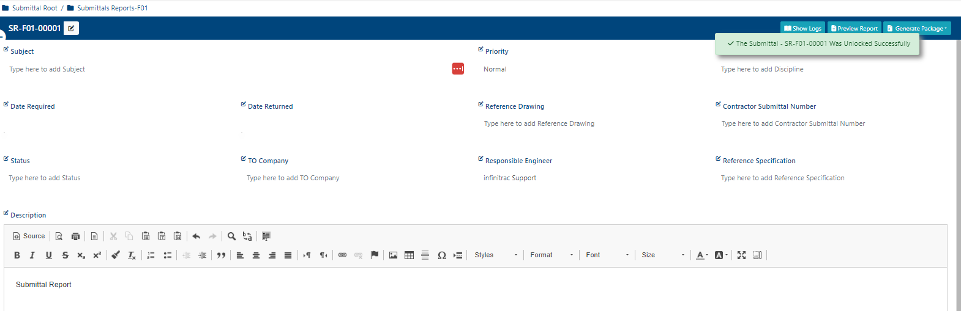Toggle superscript formatting

tap(97, 255)
